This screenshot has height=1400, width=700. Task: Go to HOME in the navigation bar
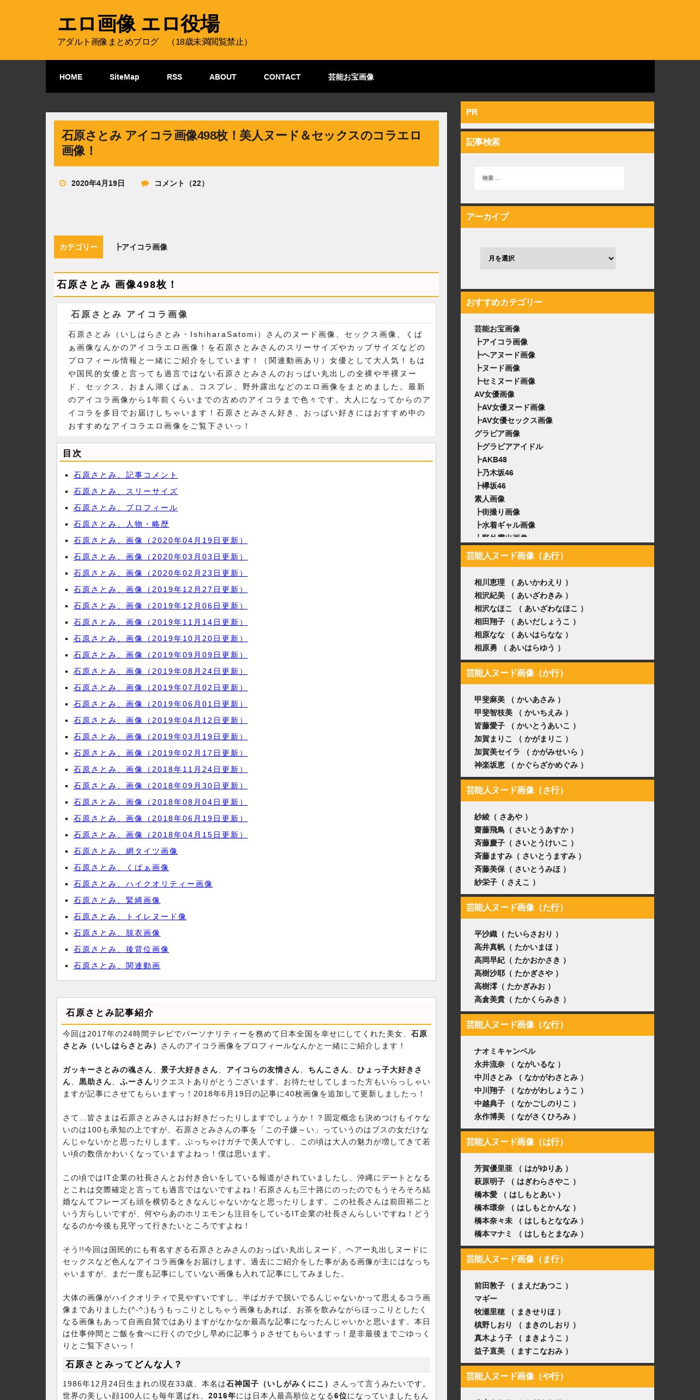71,77
